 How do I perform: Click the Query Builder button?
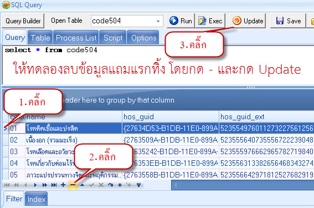click(x=23, y=21)
